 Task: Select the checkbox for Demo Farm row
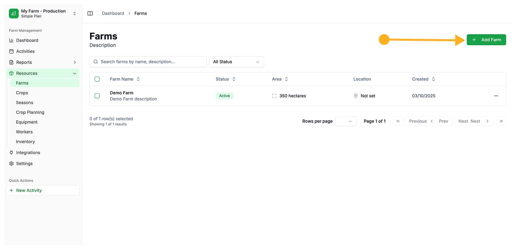click(x=97, y=96)
